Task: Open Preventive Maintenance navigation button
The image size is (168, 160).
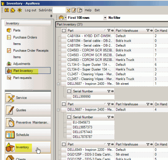Action: point(28,123)
